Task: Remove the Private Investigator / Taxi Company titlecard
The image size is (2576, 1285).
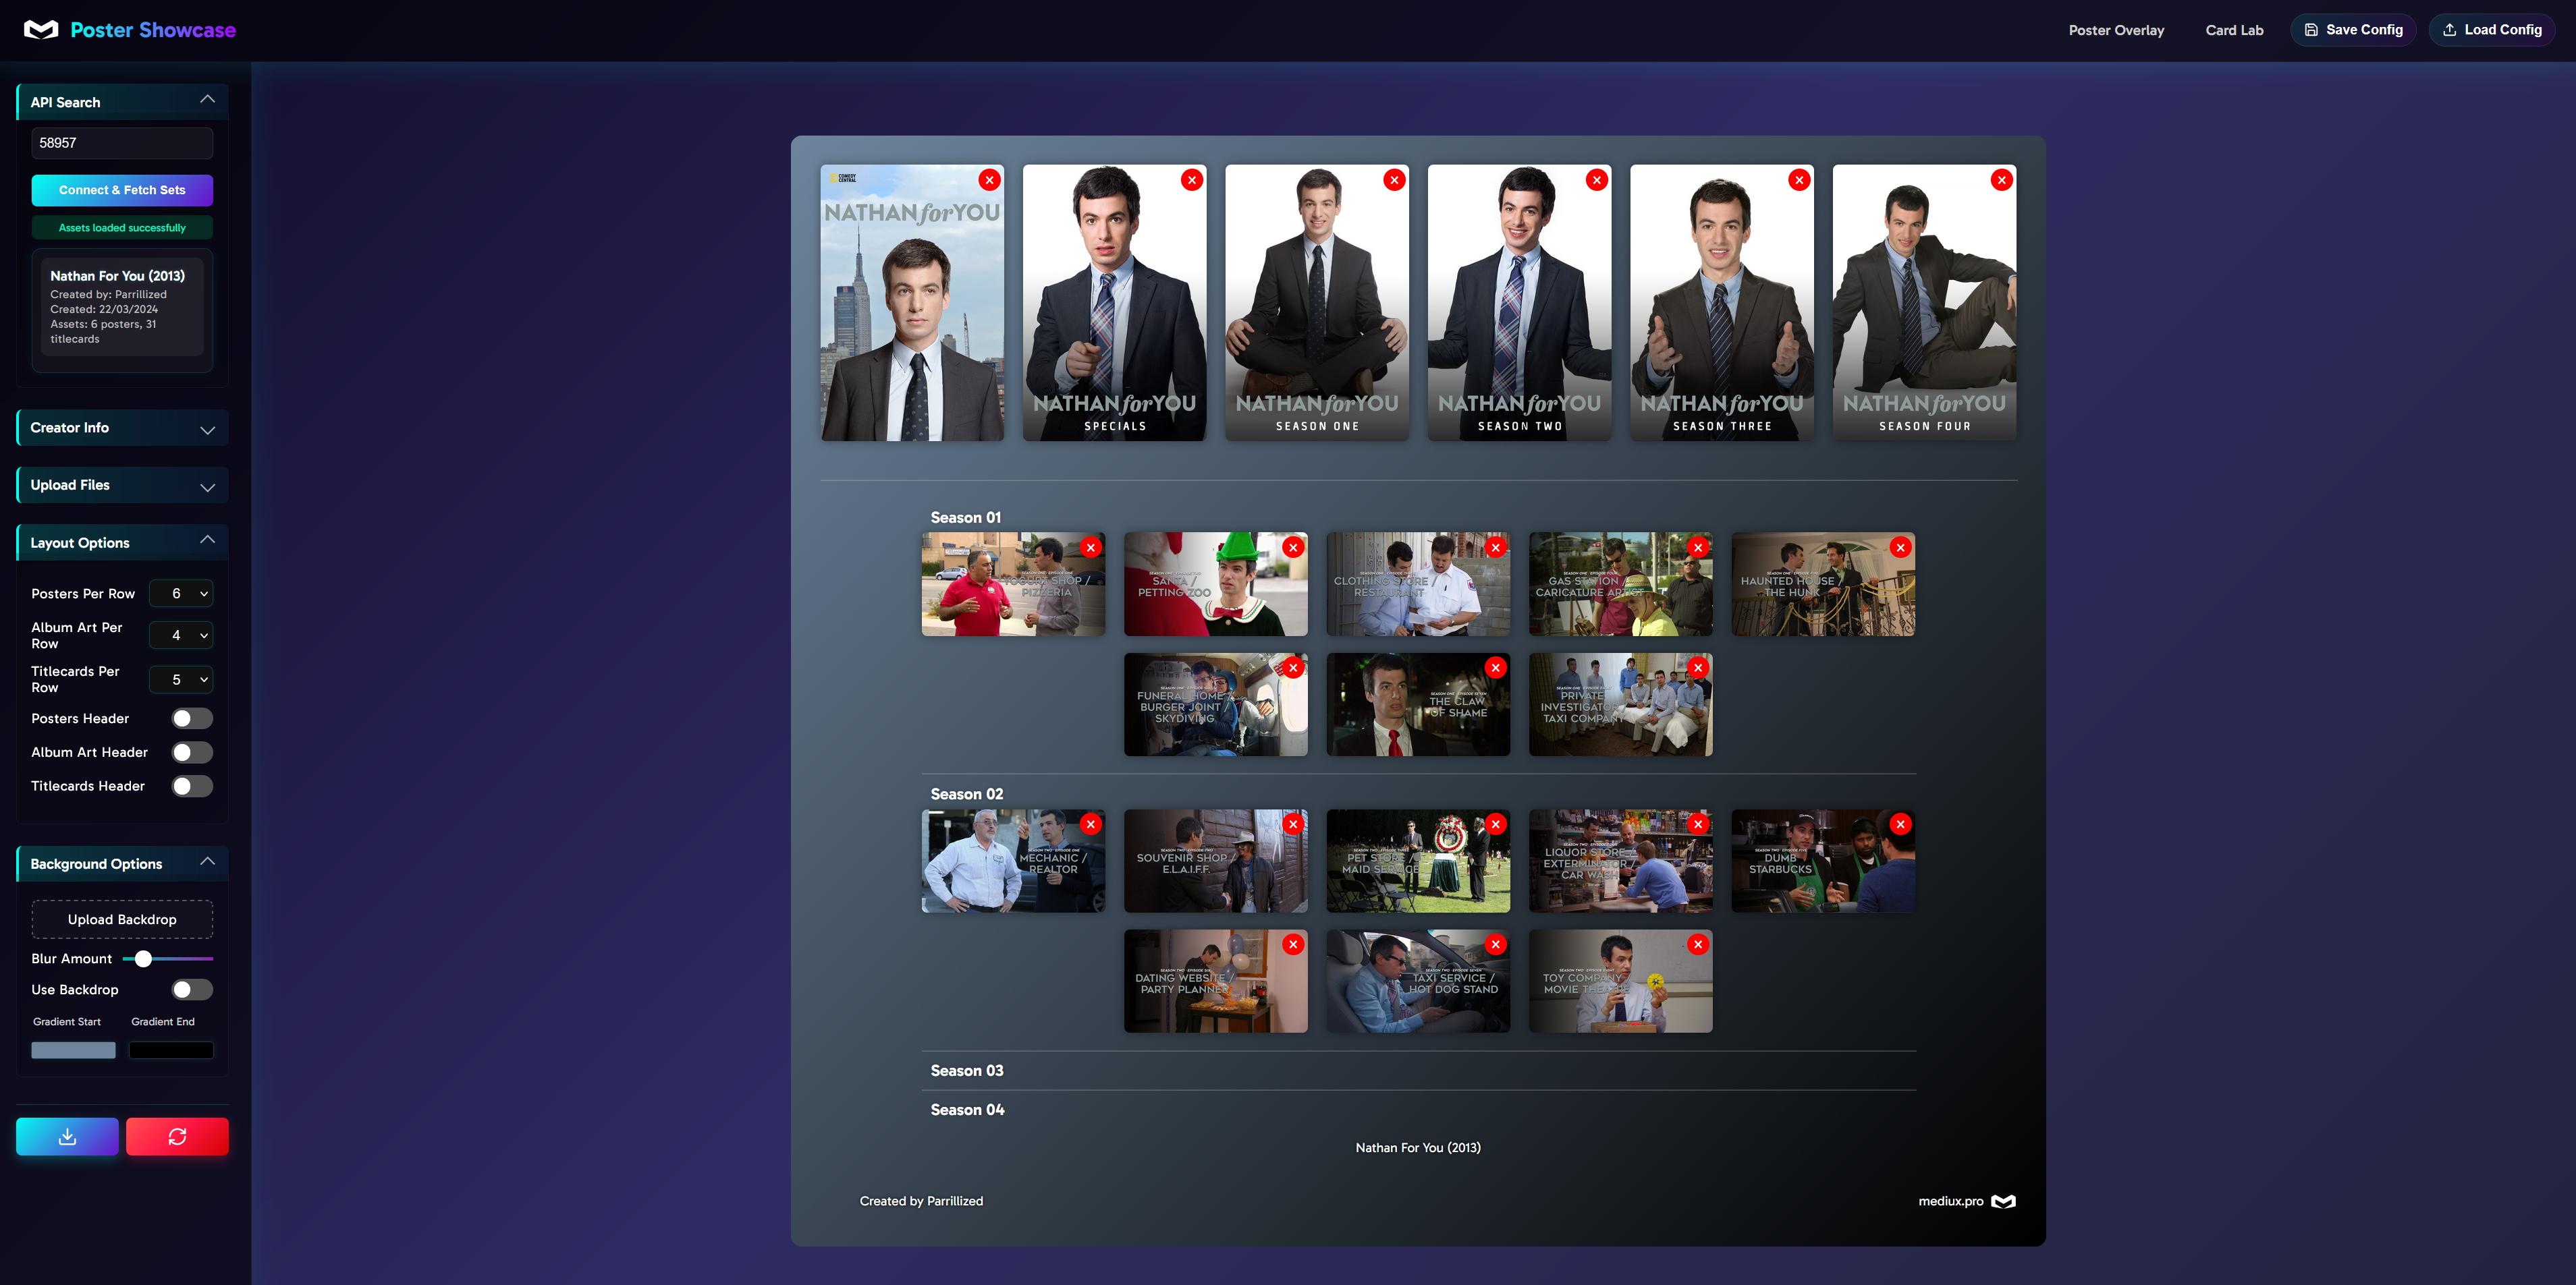Action: [x=1698, y=668]
